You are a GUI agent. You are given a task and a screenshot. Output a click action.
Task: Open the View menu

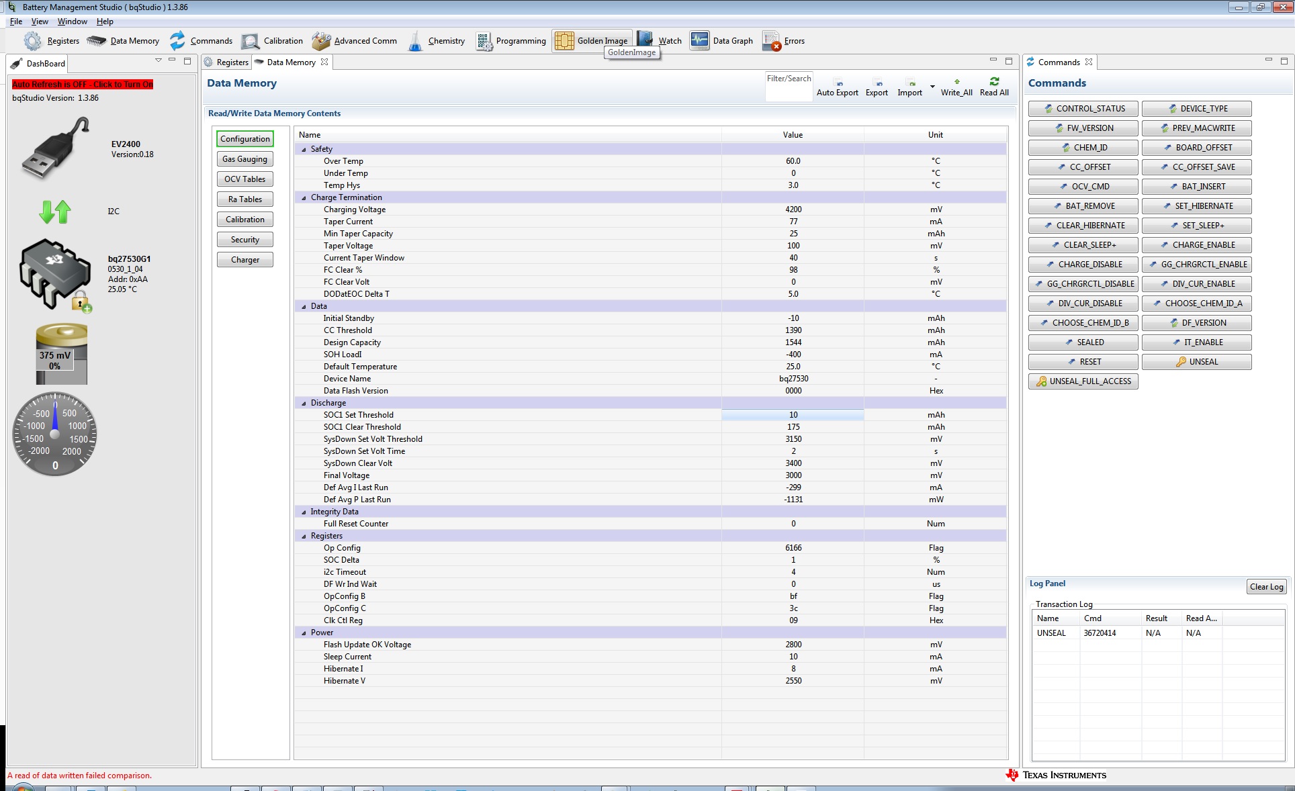[x=40, y=21]
